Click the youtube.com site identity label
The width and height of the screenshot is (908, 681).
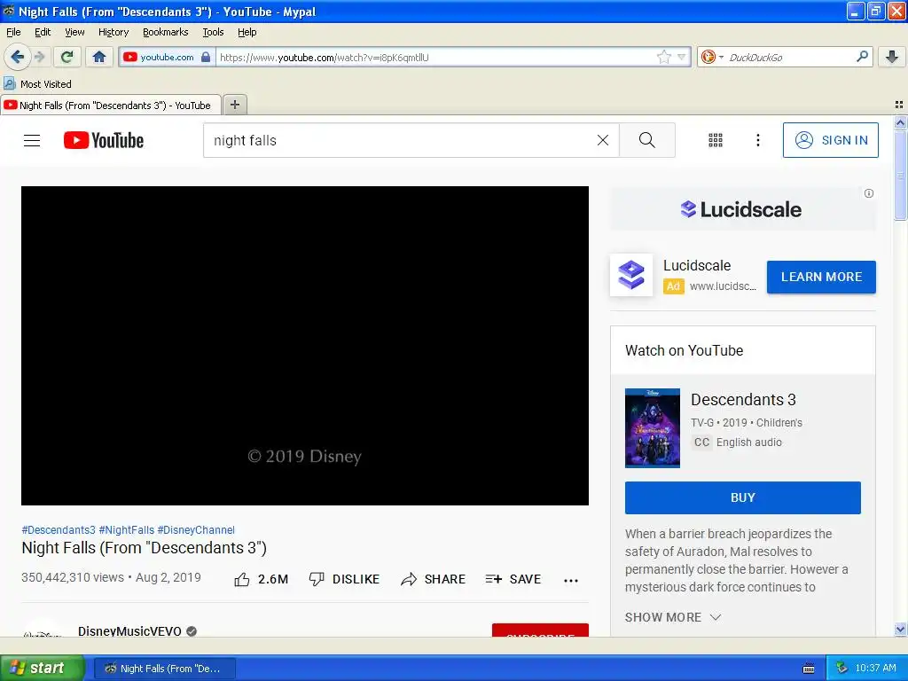167,57
